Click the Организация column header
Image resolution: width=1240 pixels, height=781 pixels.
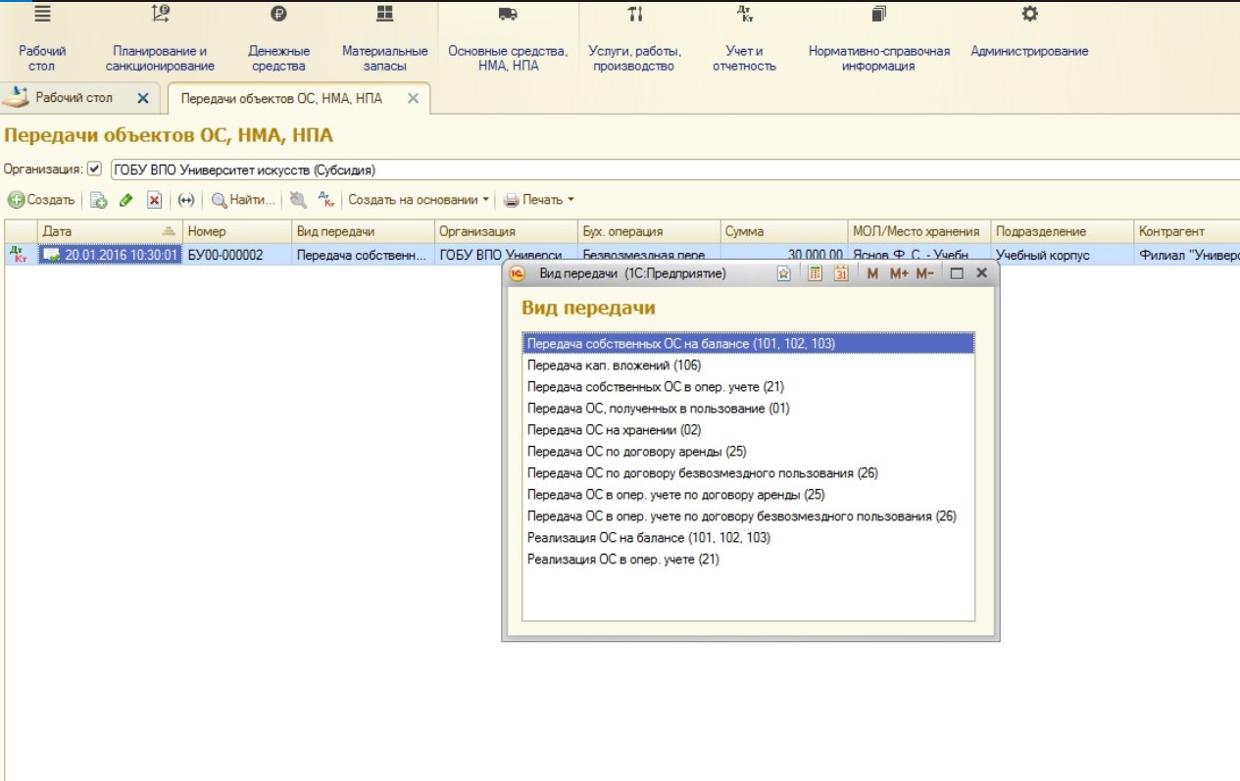click(505, 231)
